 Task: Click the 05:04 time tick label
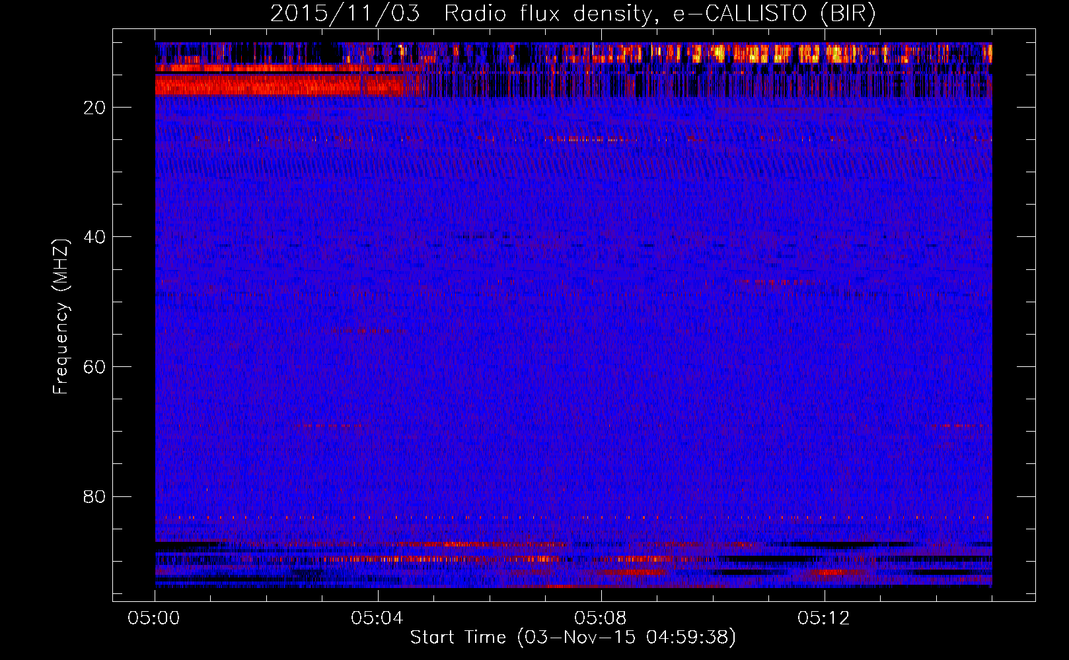click(378, 618)
